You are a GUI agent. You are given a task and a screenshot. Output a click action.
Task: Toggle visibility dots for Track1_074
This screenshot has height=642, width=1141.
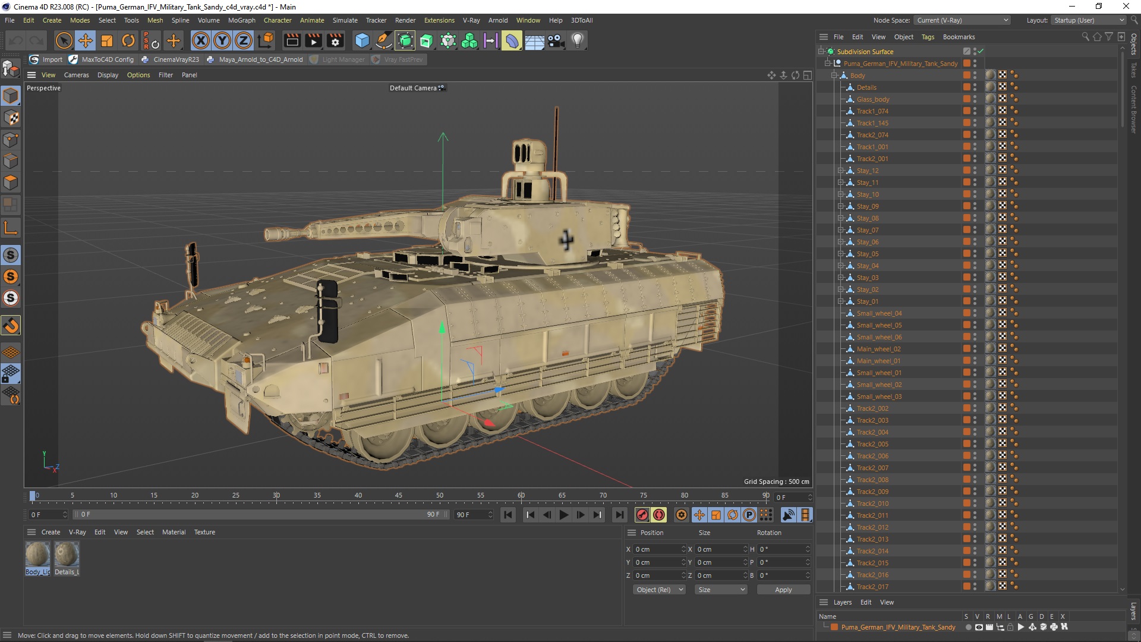click(x=975, y=111)
